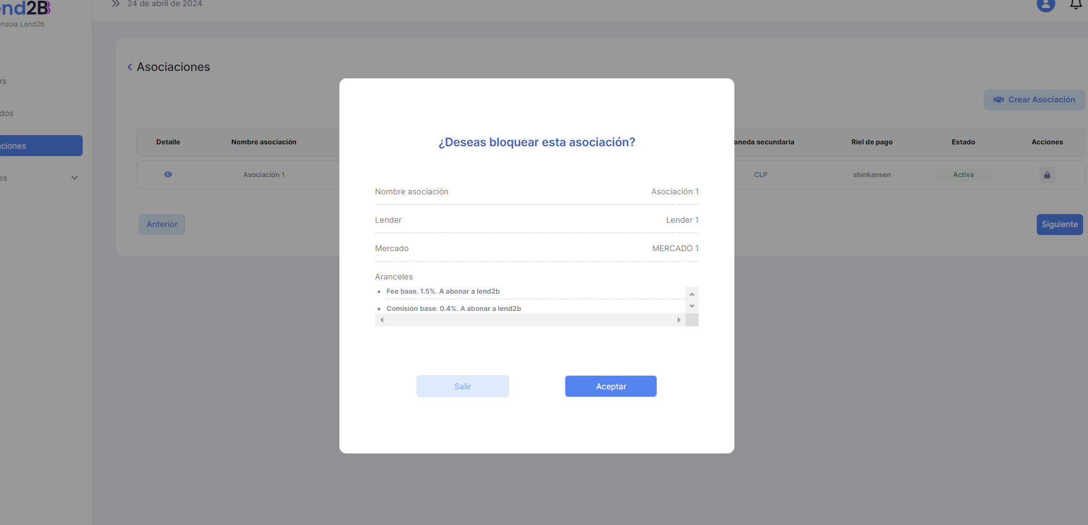Expand the sidebar submenu chevron
This screenshot has width=1088, height=525.
pos(75,178)
